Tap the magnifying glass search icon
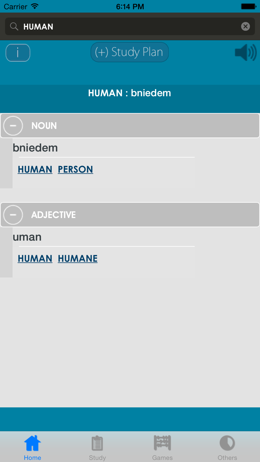260x462 pixels. tap(14, 27)
